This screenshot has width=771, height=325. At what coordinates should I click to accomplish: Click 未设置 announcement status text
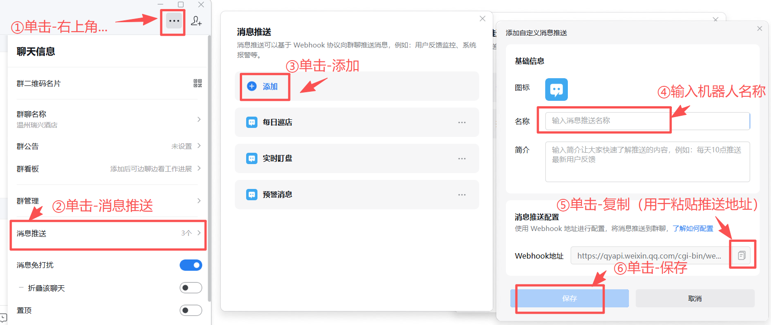click(181, 146)
